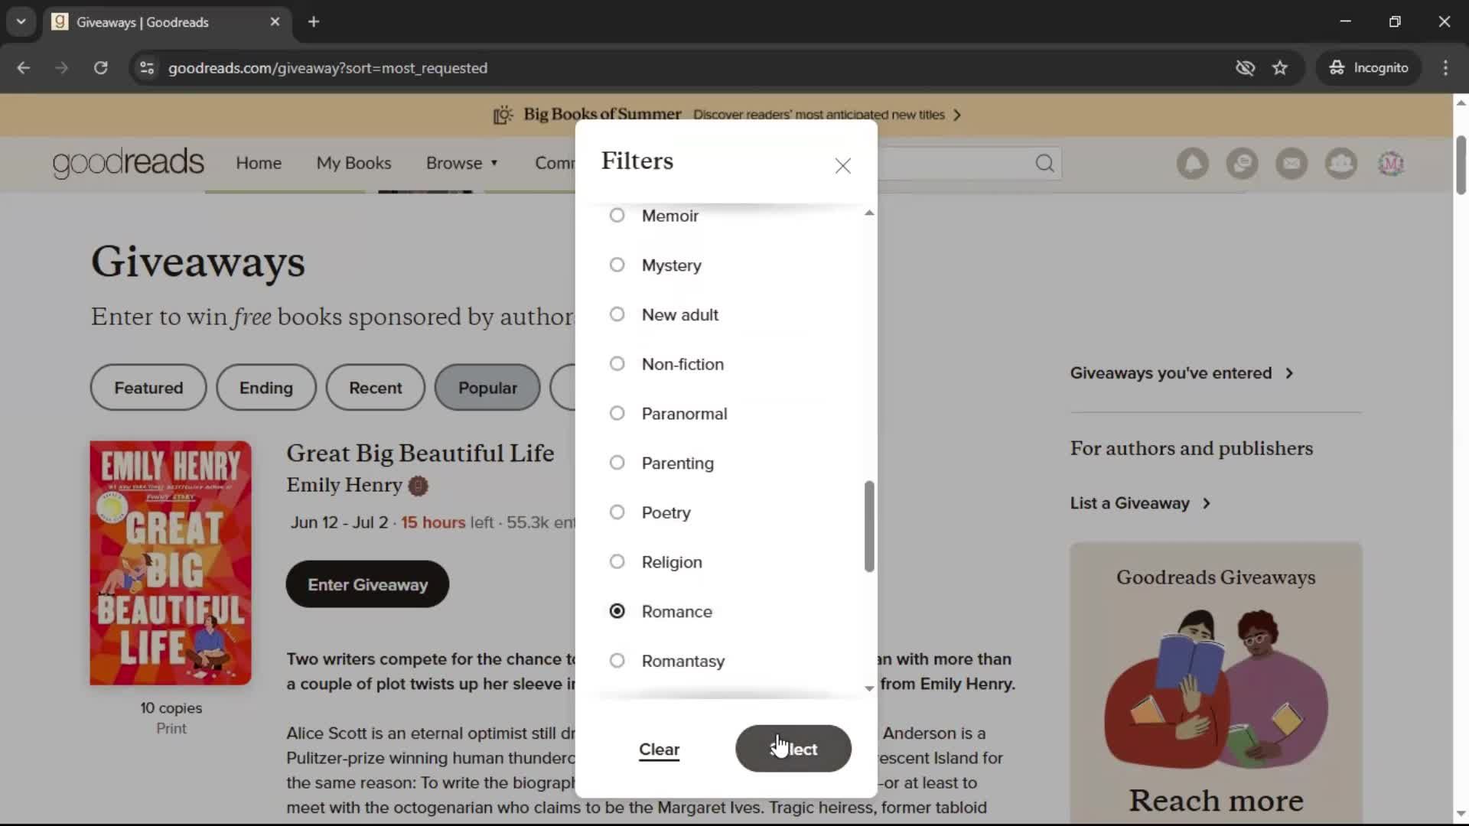The width and height of the screenshot is (1469, 826).
Task: Select the Romantasy radio button
Action: point(617,661)
